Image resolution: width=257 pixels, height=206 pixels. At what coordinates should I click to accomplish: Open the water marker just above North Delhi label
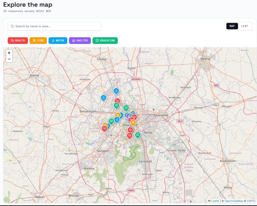coord(116,91)
